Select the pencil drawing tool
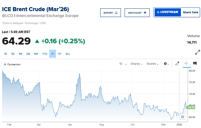This screenshot has height=128, width=201. (177, 64)
